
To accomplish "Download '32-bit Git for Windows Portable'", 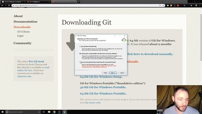I will pos(103,87).
